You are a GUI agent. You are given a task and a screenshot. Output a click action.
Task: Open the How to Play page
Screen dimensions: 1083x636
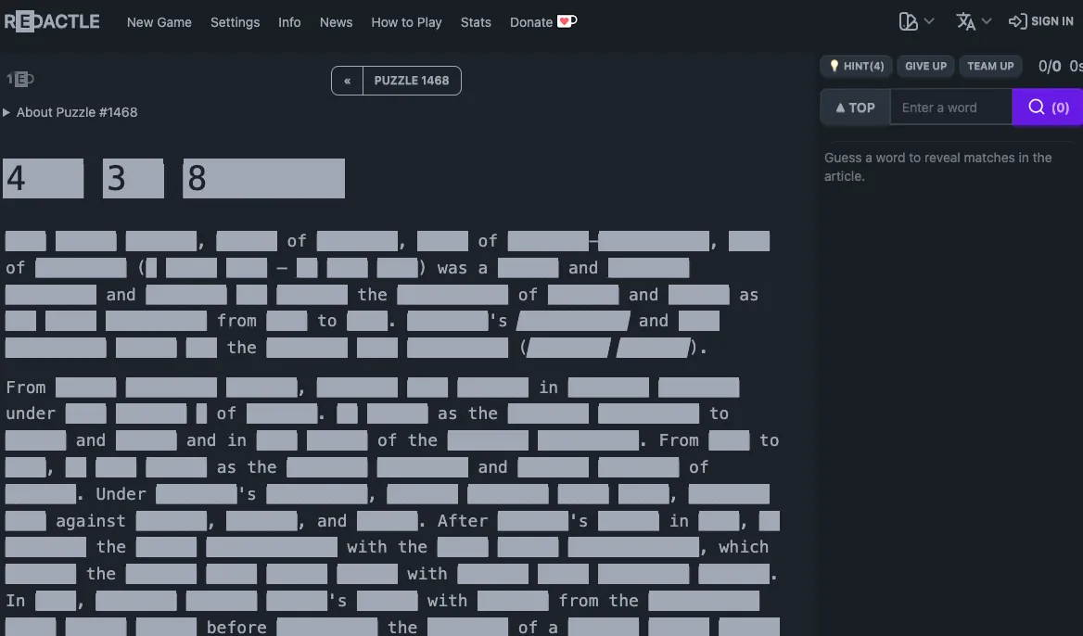pyautogui.click(x=406, y=22)
